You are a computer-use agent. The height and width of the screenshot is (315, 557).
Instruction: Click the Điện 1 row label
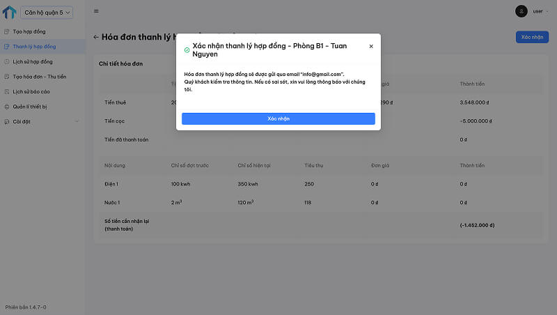click(x=111, y=184)
